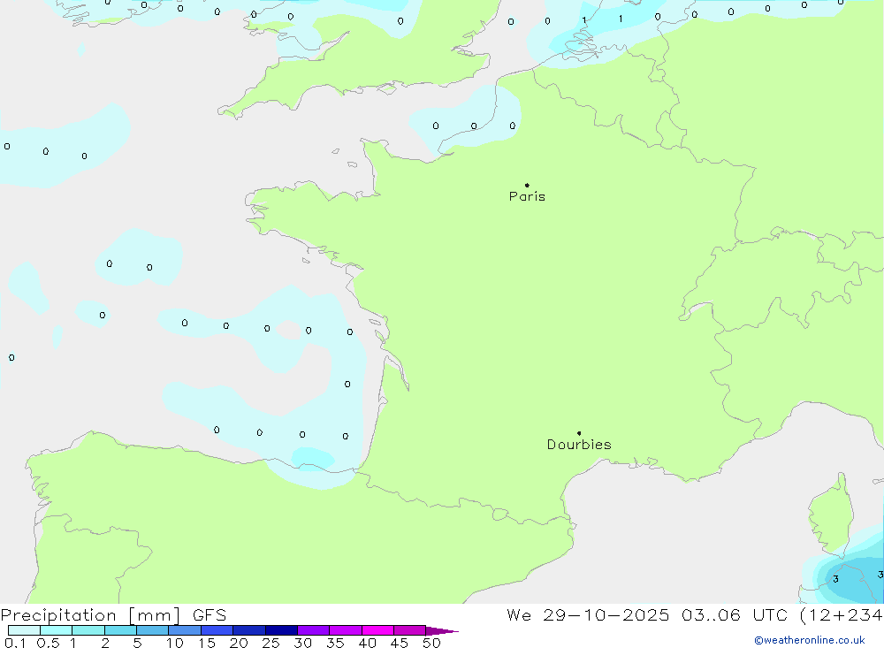Click the 'We' weekday label
The height and width of the screenshot is (648, 884).
click(519, 615)
